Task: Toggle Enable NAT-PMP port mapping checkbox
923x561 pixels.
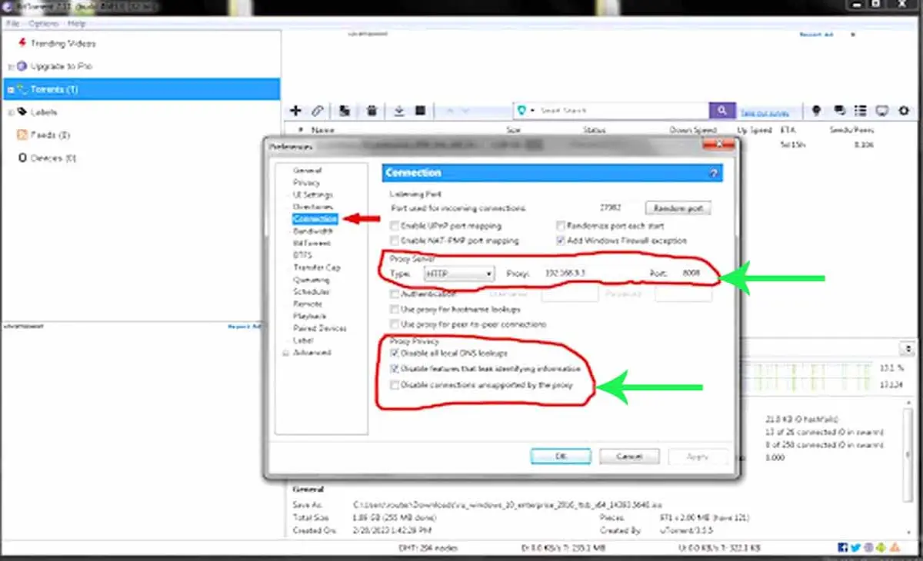Action: coord(395,241)
